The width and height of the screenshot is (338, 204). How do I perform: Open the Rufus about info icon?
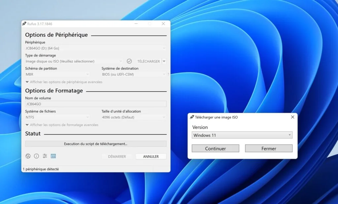click(x=36, y=156)
